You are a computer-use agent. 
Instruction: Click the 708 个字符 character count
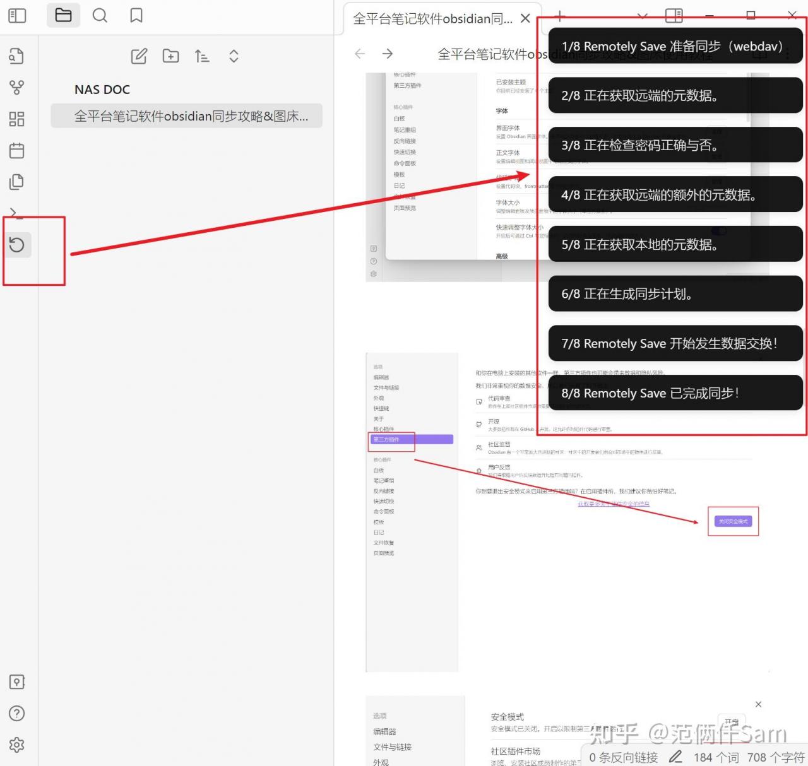[x=776, y=757]
